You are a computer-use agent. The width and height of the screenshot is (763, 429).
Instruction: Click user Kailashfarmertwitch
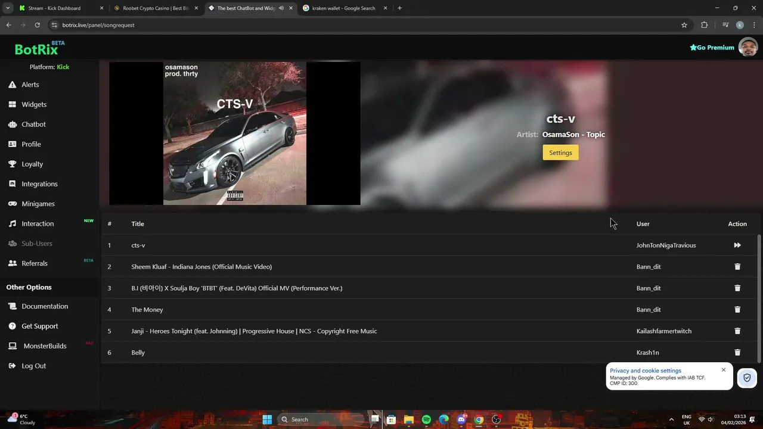coord(664,331)
